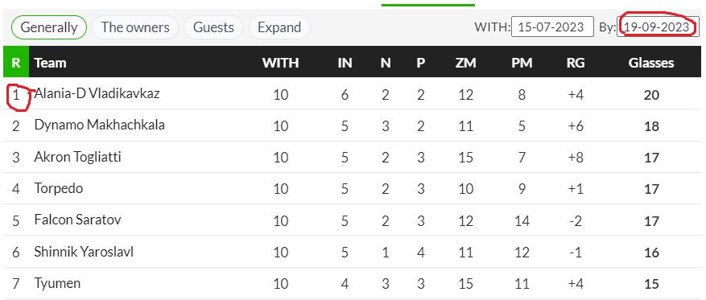Open Falcon Saratov team link
Viewport: 706px width, 300px height.
(x=77, y=220)
